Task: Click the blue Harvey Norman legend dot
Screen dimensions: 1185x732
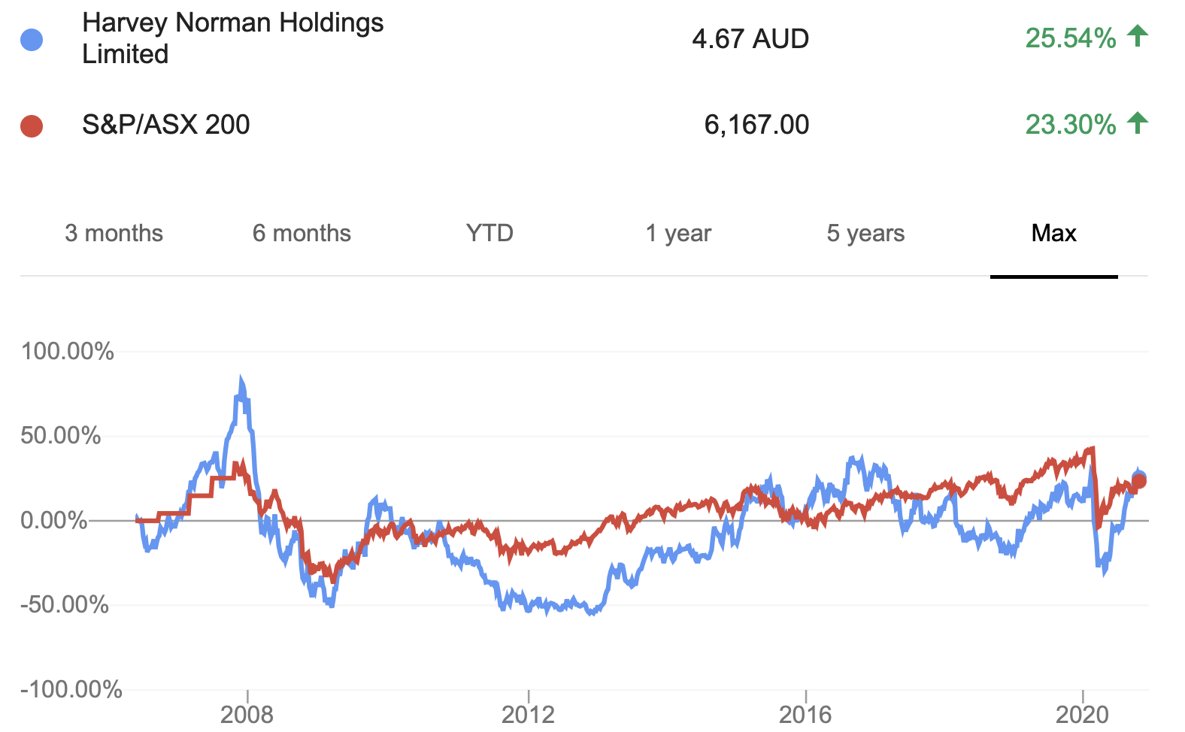Action: [x=32, y=40]
